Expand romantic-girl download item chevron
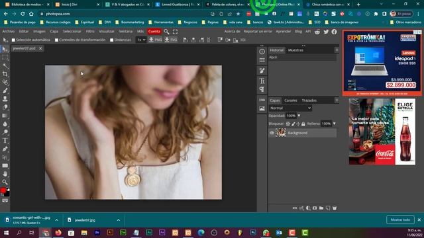 pyautogui.click(x=56, y=220)
